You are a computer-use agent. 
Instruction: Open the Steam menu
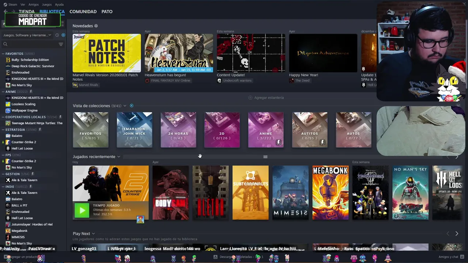[x=12, y=4]
